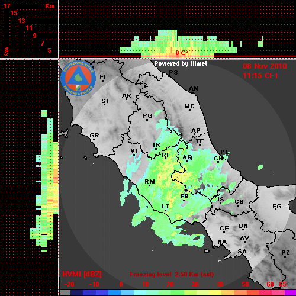Select the violet swatch at the color bar end

click(x=290, y=293)
